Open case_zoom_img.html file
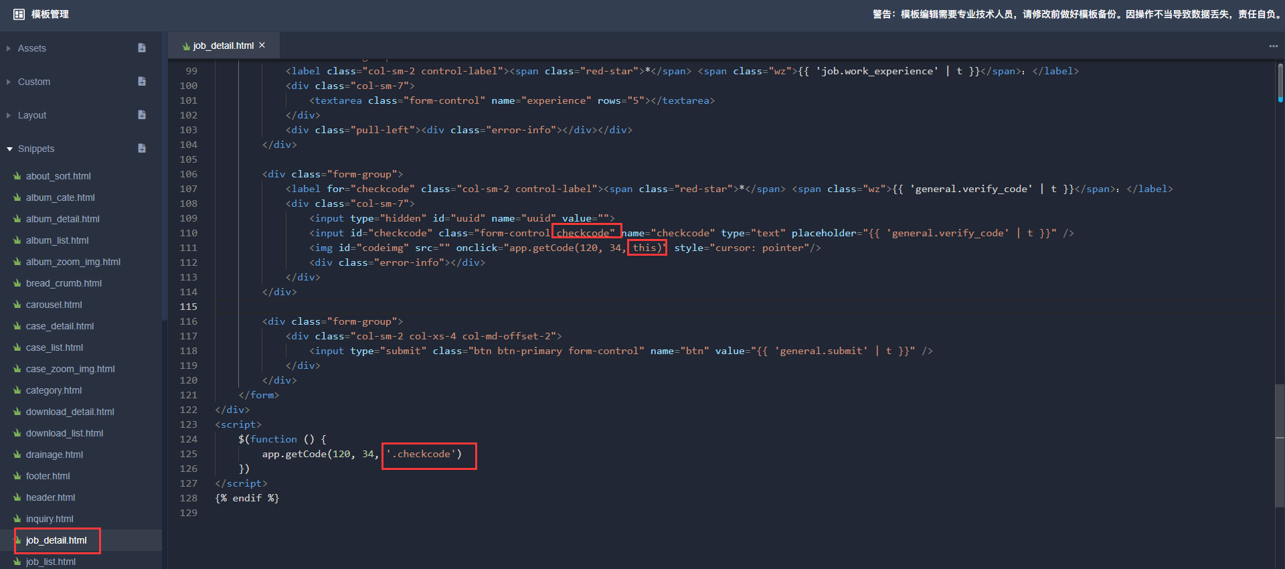1285x569 pixels. coord(70,369)
